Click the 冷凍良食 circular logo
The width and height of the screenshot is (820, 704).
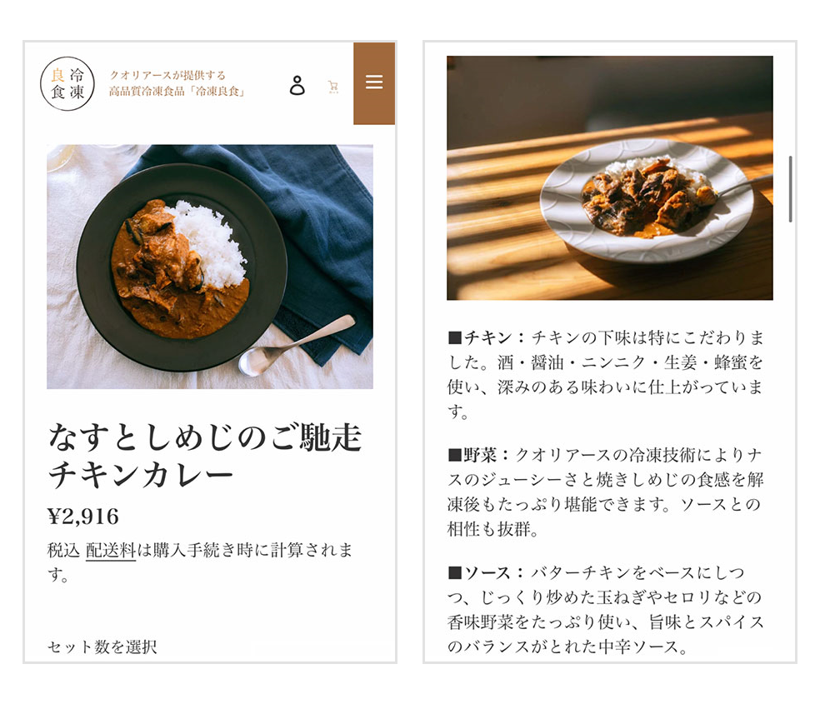(x=67, y=83)
